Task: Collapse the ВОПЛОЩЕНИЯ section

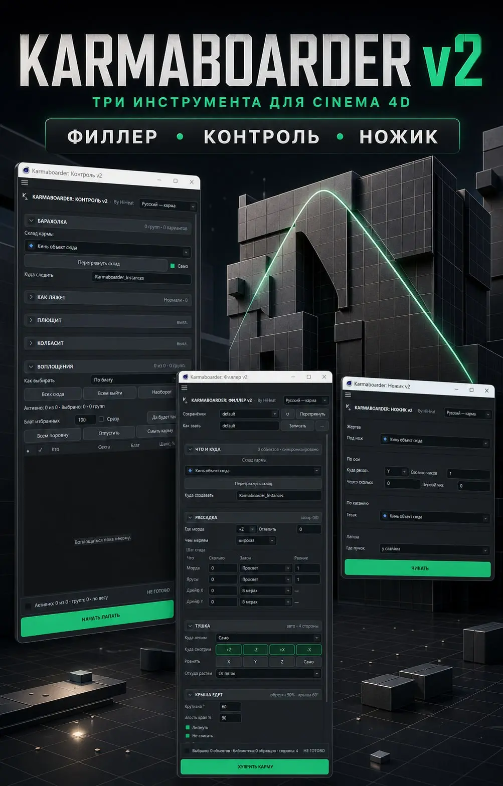Action: click(31, 366)
